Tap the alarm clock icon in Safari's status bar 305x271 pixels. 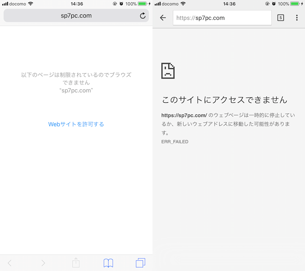(121, 4)
